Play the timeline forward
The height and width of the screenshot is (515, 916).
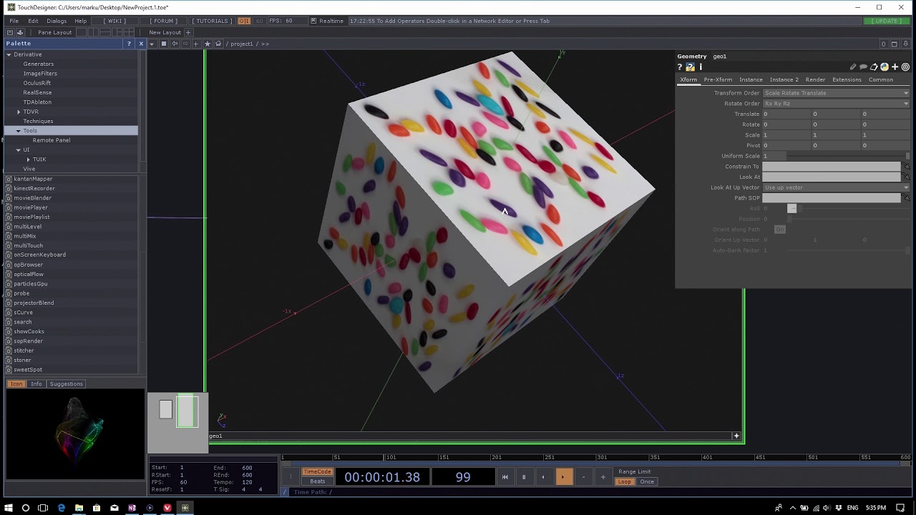click(563, 477)
